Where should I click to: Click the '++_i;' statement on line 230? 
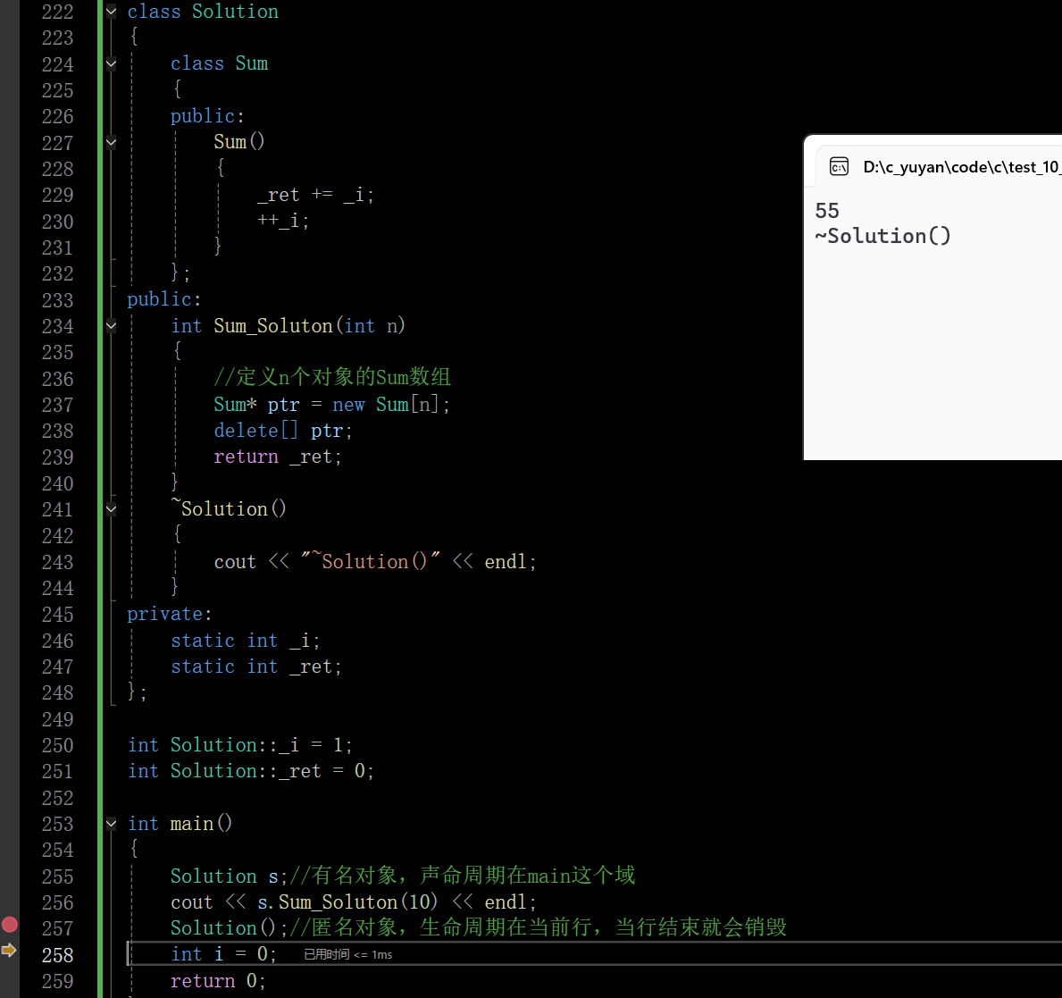tap(283, 221)
